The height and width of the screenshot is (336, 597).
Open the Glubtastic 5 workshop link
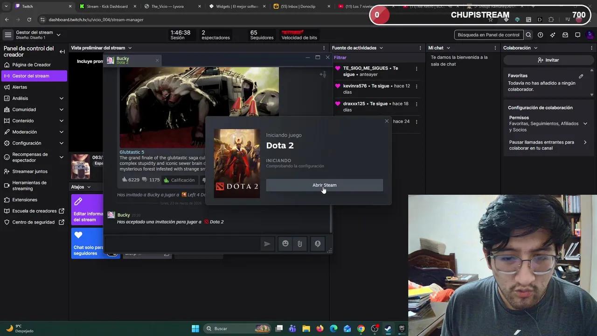(132, 152)
